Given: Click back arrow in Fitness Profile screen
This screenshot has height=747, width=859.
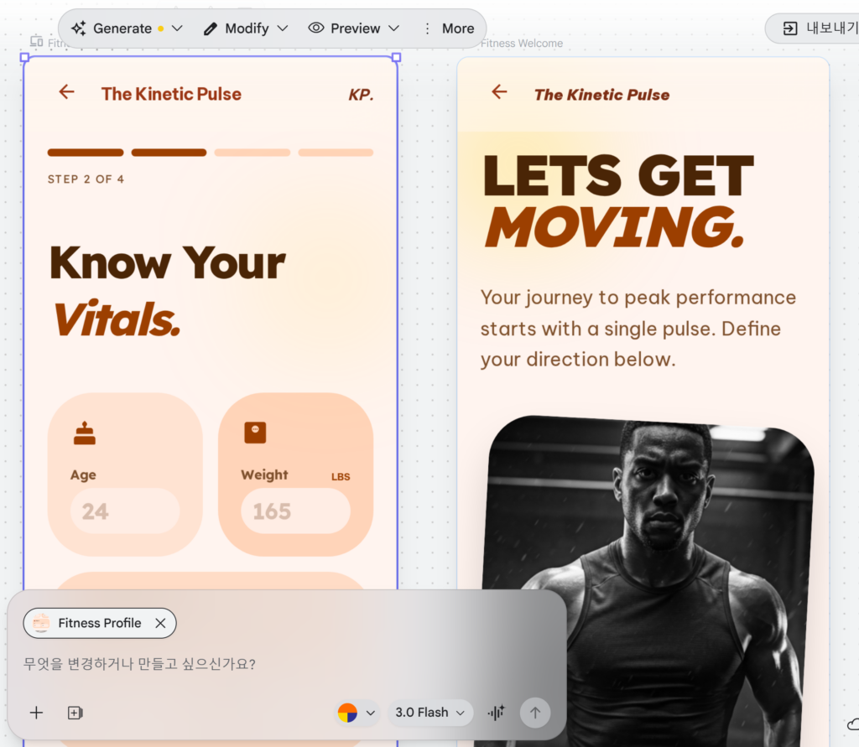Looking at the screenshot, I should click(67, 91).
